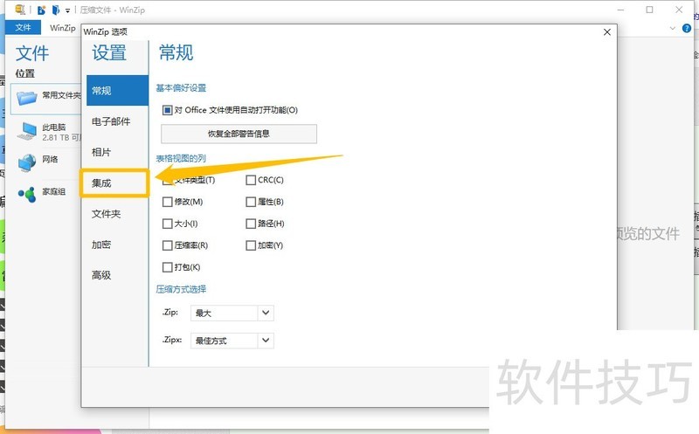The width and height of the screenshot is (699, 434).
Task: Collapse the ribbon with chevron arrow
Action: tap(673, 28)
